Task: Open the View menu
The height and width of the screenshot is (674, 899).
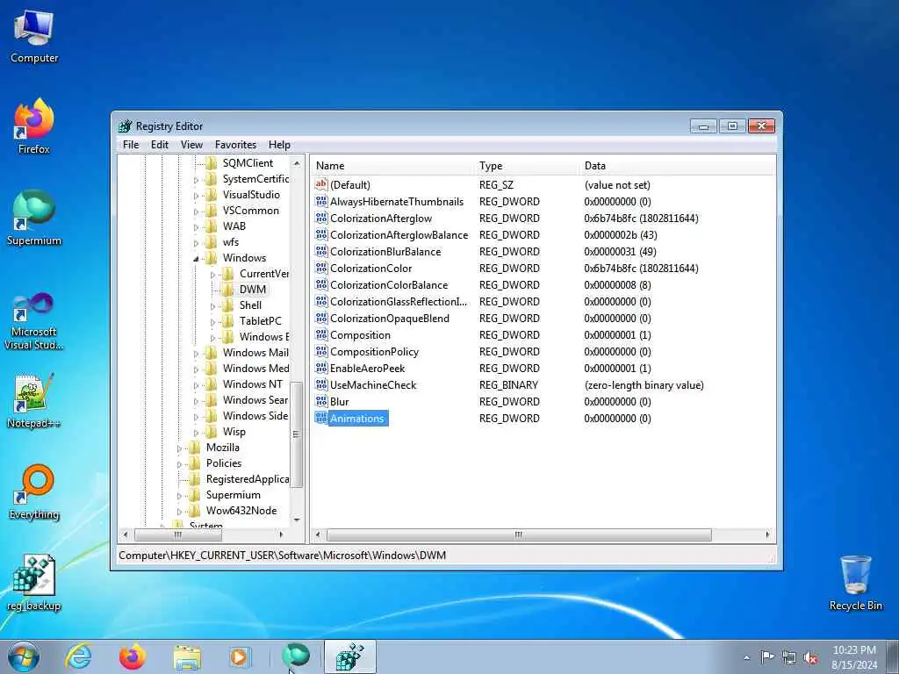Action: click(x=191, y=145)
